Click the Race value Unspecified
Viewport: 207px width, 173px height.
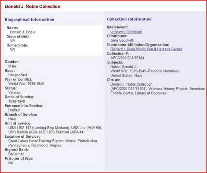18,75
